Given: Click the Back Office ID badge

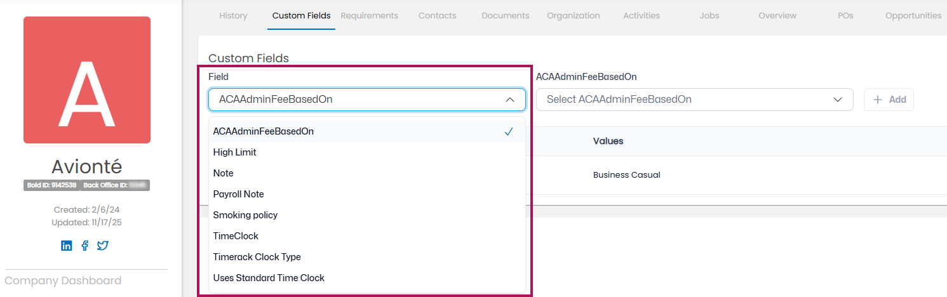Looking at the screenshot, I should click(115, 185).
